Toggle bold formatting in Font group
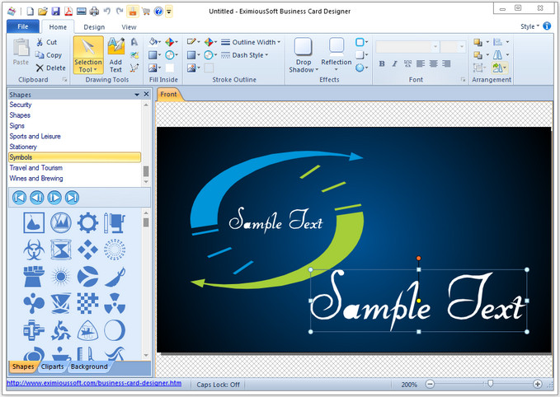The height and width of the screenshot is (397, 560). coord(382,64)
